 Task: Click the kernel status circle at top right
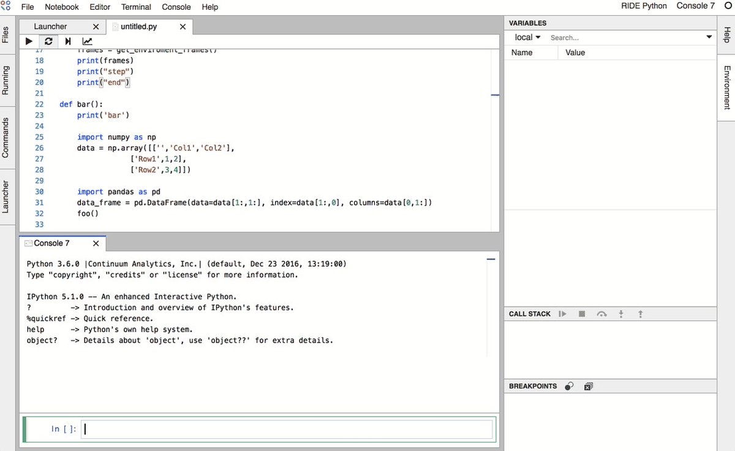[728, 6]
